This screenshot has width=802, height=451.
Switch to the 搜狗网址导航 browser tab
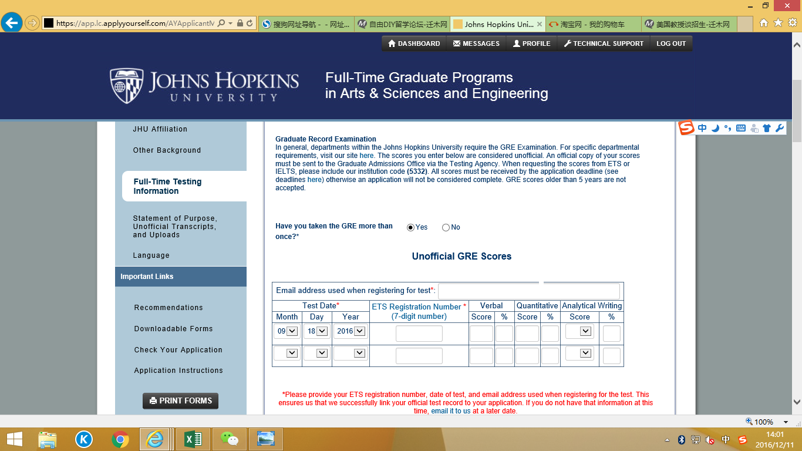pos(306,24)
